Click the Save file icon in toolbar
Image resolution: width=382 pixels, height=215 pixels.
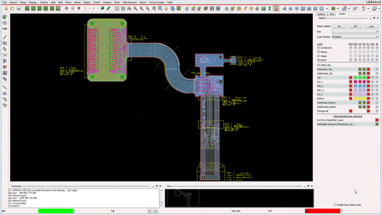click(19, 9)
